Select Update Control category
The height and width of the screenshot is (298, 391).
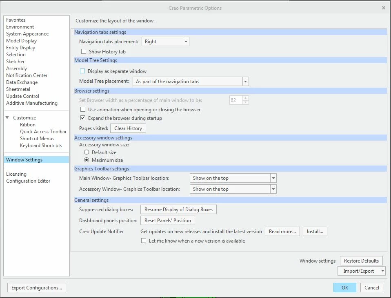(23, 96)
